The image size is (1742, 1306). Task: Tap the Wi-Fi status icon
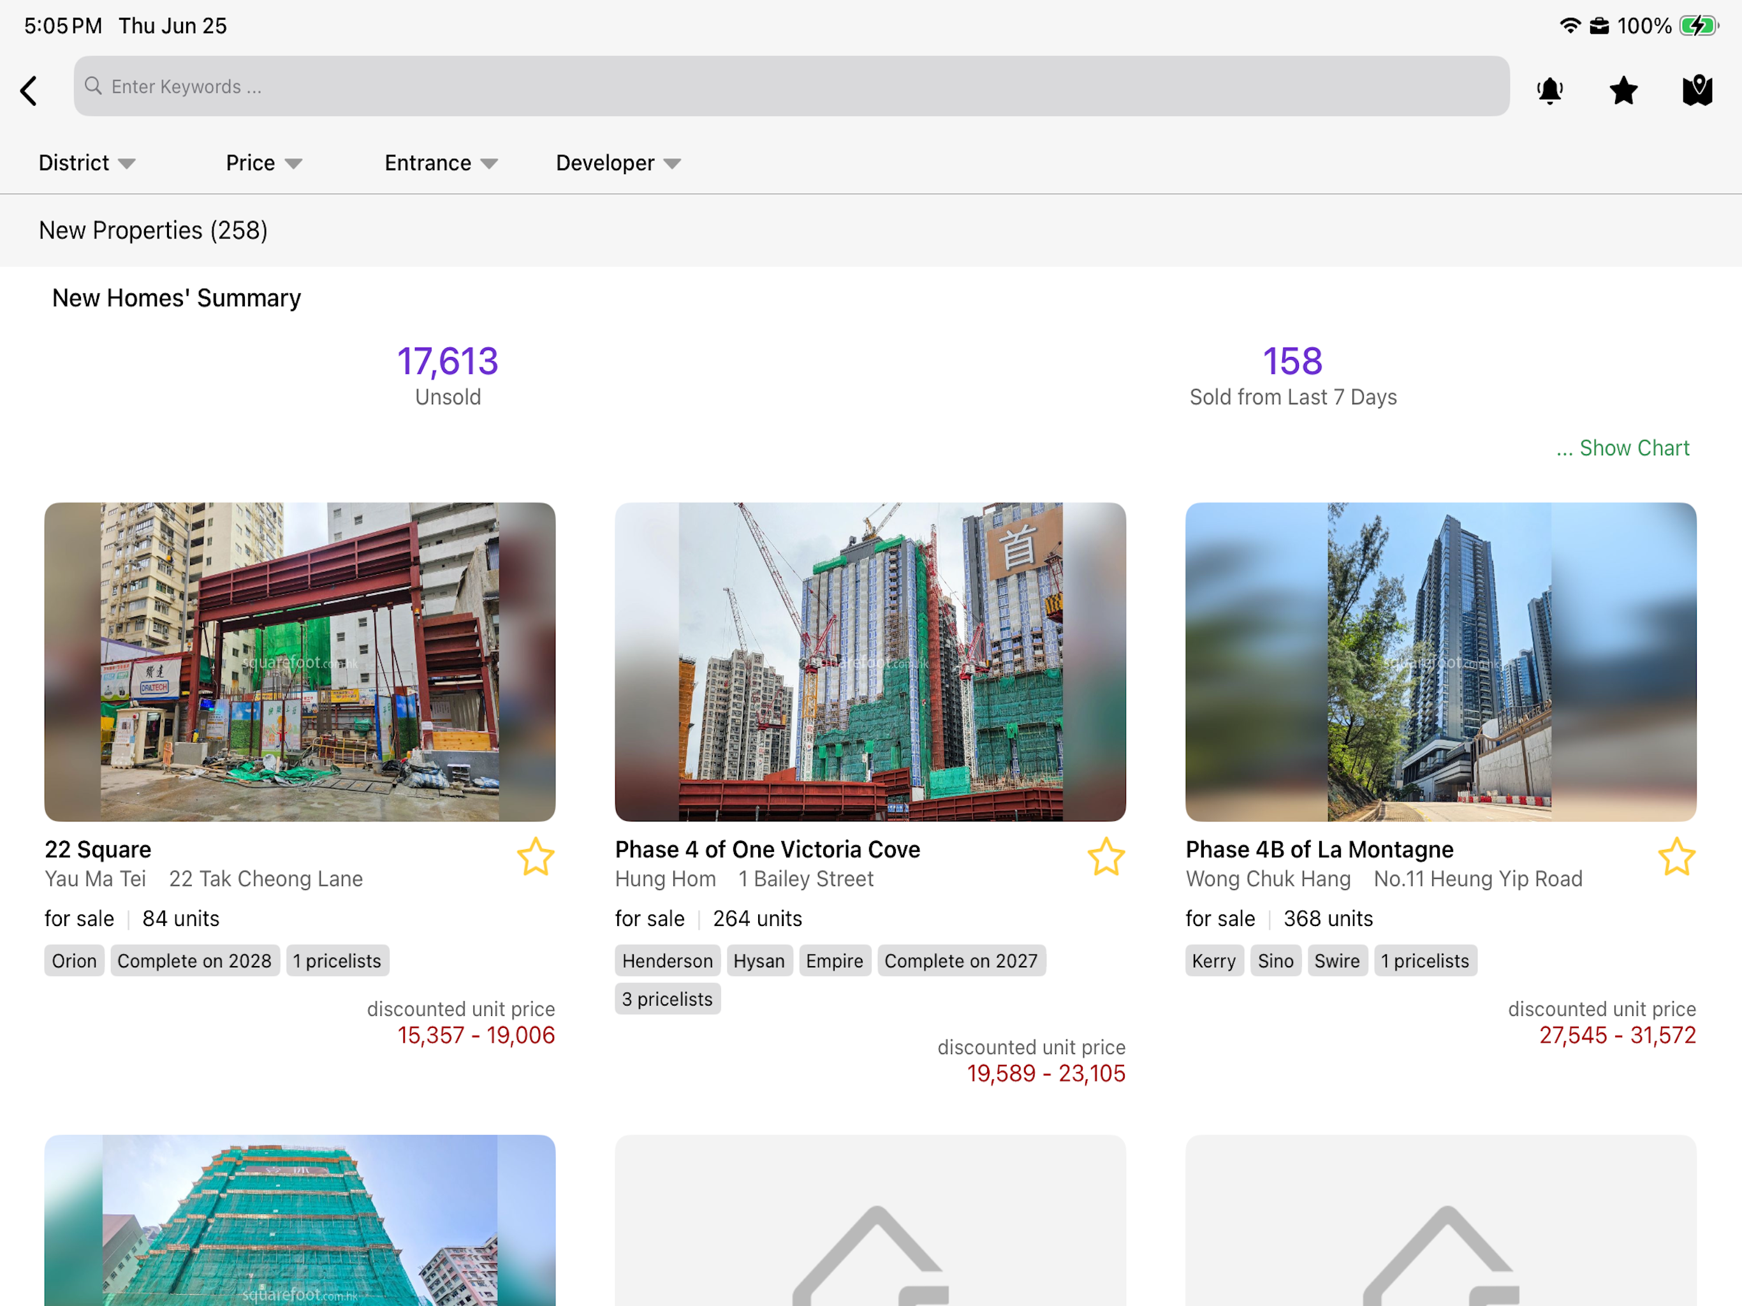coord(1570,26)
